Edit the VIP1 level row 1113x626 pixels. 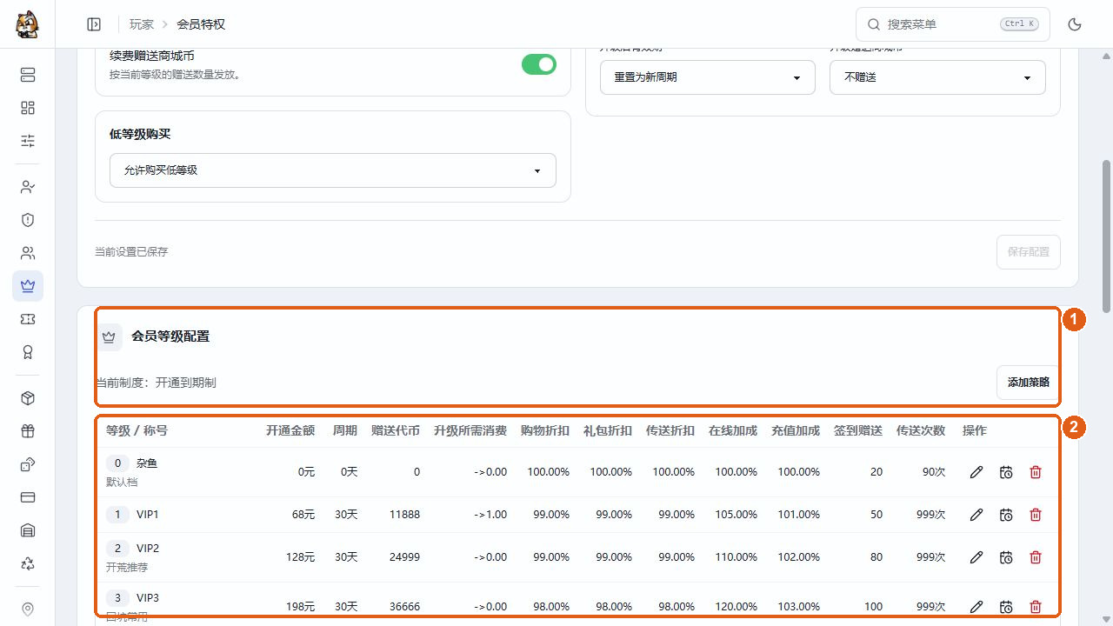pyautogui.click(x=976, y=515)
